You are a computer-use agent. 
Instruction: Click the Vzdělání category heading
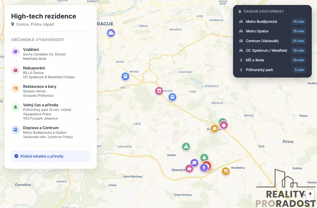pyautogui.click(x=31, y=49)
